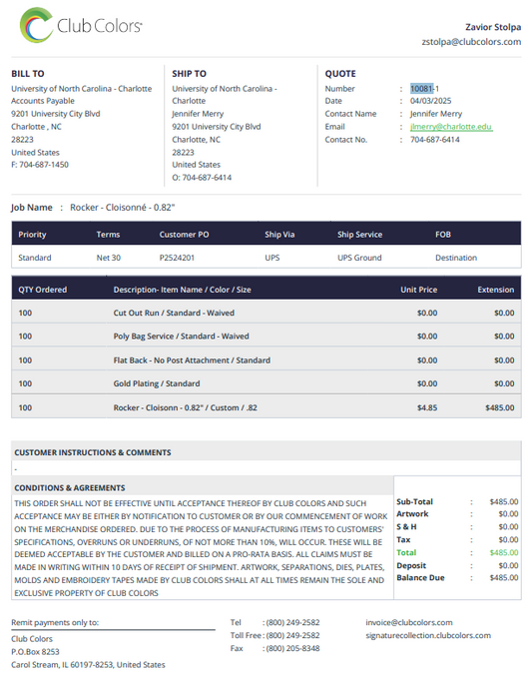Image resolution: width=532 pixels, height=696 pixels.
Task: Click the CUSTOMER INSTRUCTIONS & COMMENTS heading
Action: [x=93, y=452]
